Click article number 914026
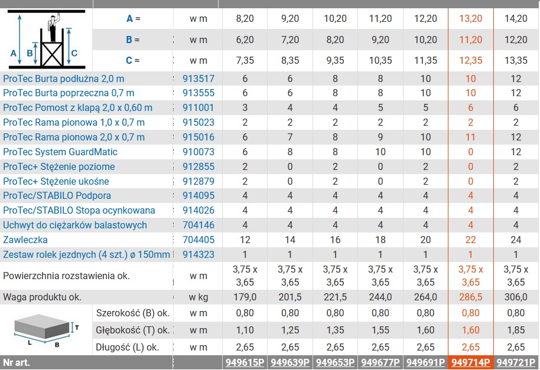 199,211
